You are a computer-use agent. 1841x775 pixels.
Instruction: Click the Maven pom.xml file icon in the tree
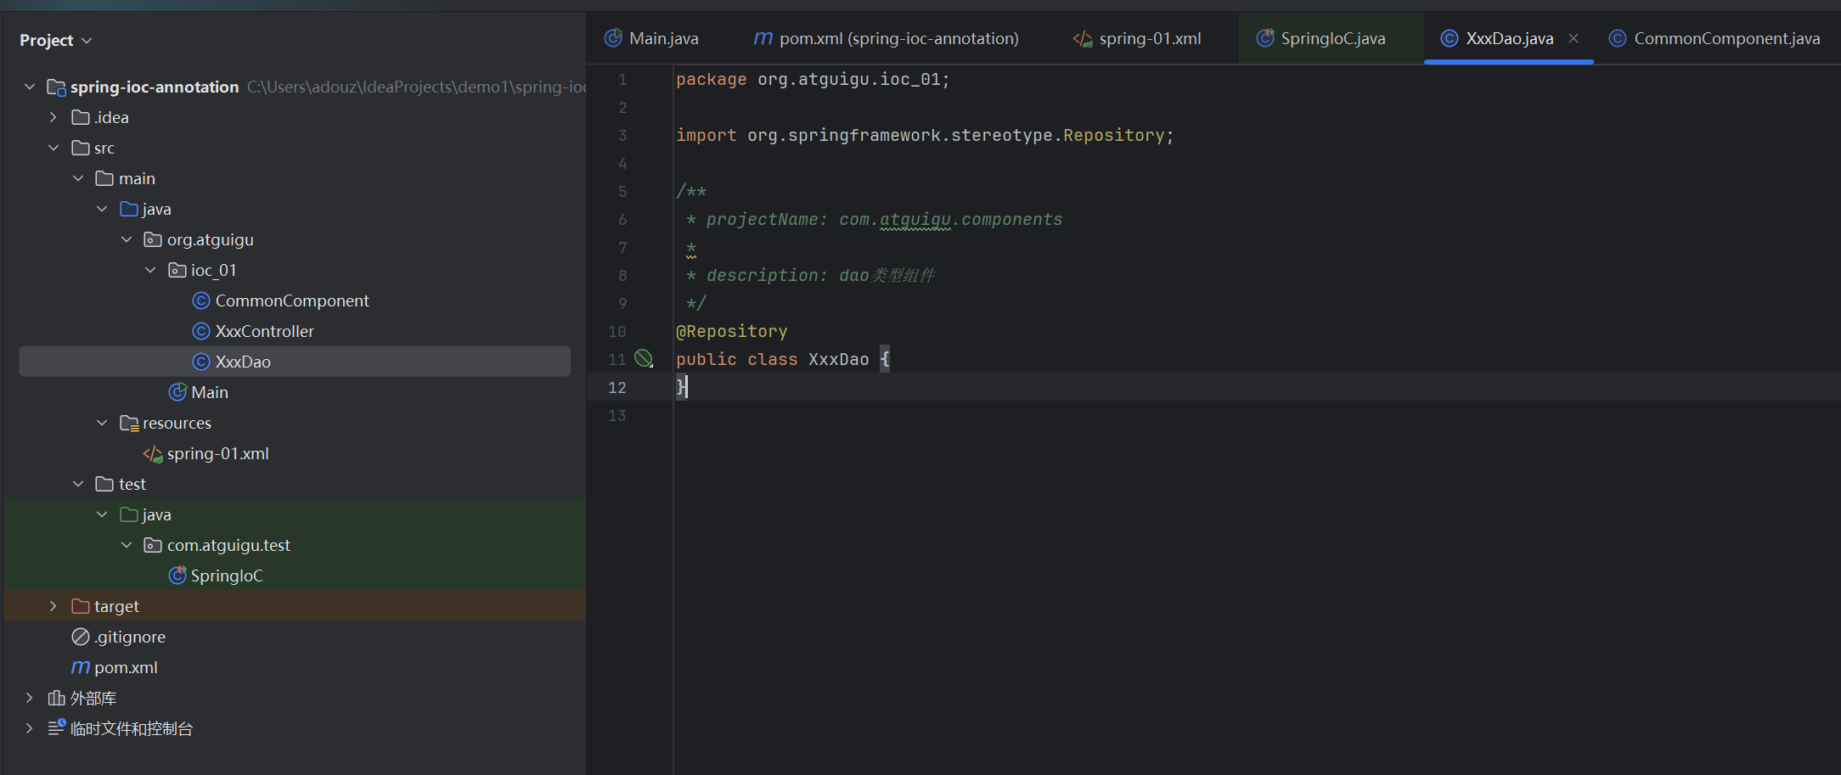point(81,668)
